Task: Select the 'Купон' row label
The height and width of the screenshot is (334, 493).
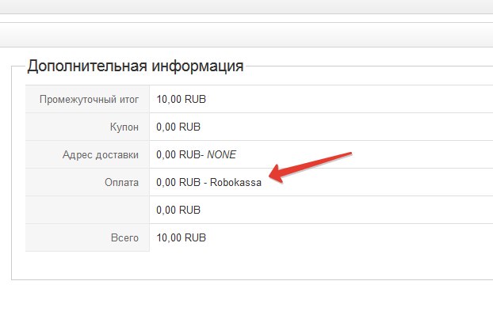Action: point(124,127)
